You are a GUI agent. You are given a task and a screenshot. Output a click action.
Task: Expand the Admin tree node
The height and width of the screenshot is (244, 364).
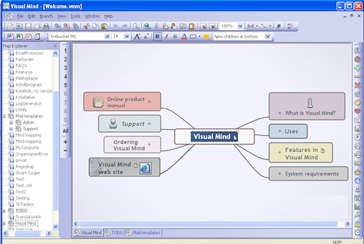pos(11,122)
